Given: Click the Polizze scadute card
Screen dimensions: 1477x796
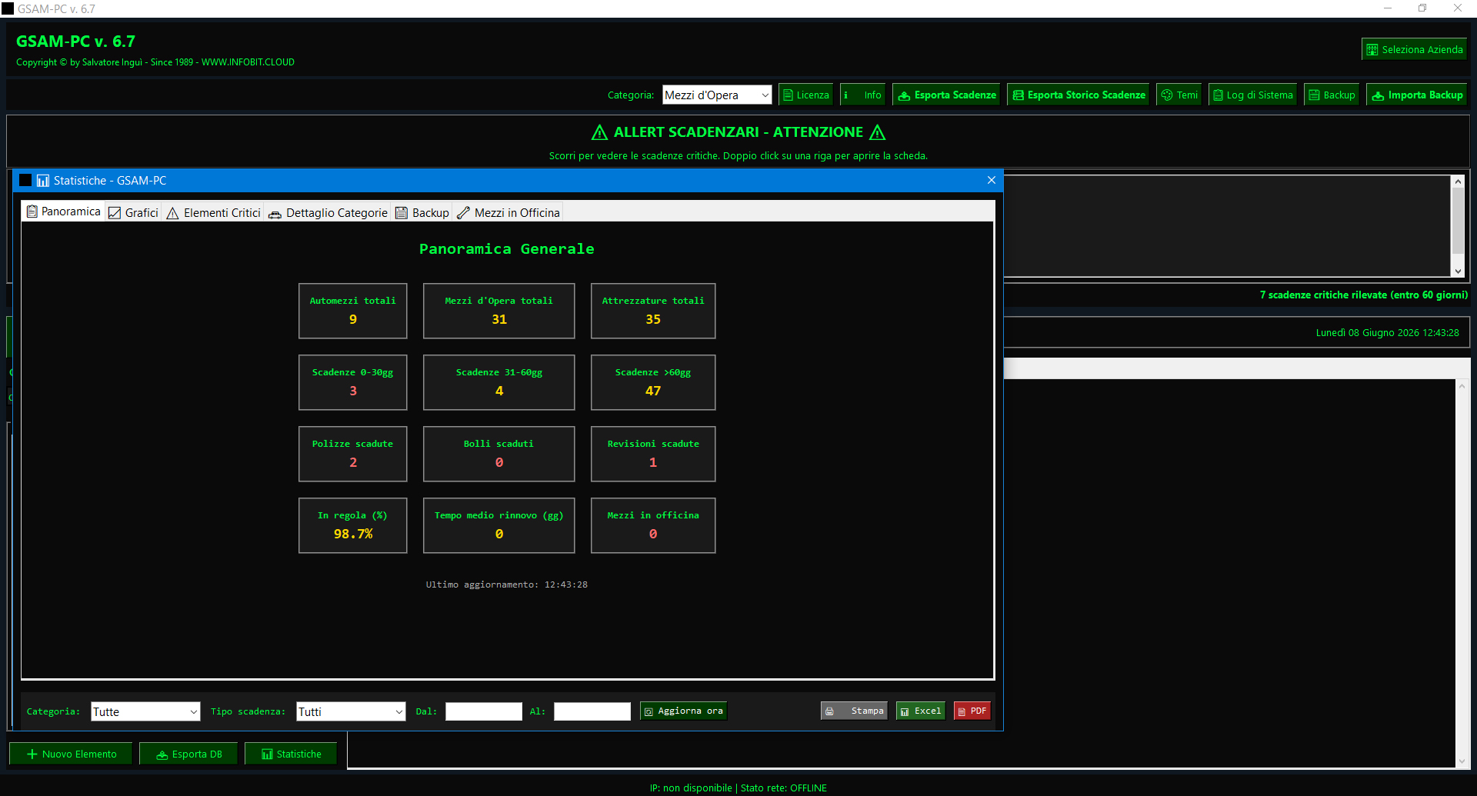Looking at the screenshot, I should [353, 454].
